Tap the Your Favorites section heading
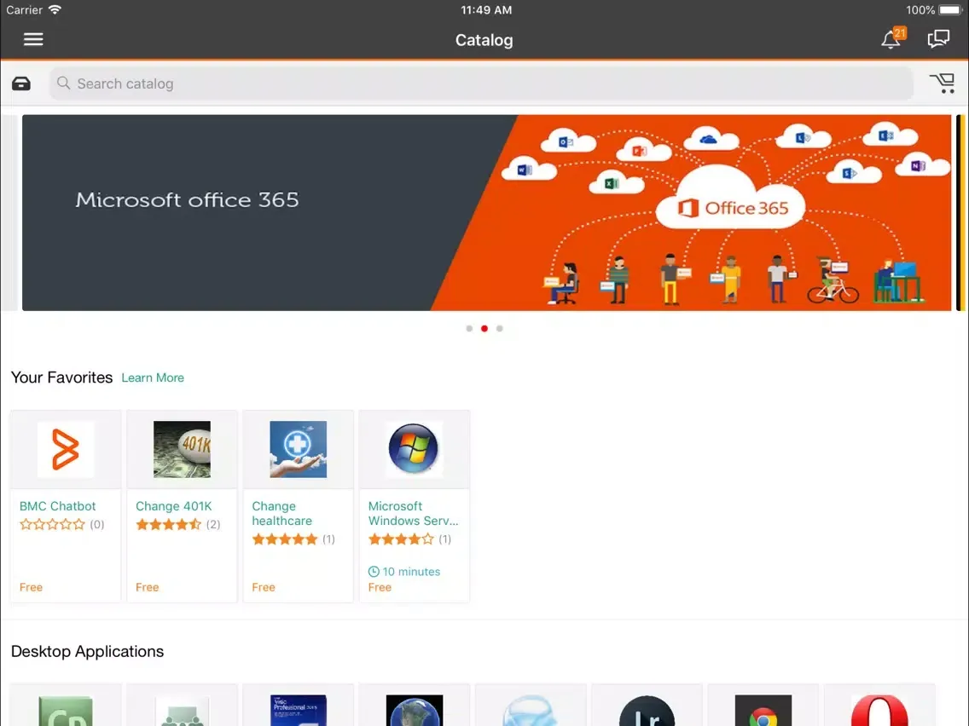This screenshot has height=726, width=969. click(x=61, y=377)
